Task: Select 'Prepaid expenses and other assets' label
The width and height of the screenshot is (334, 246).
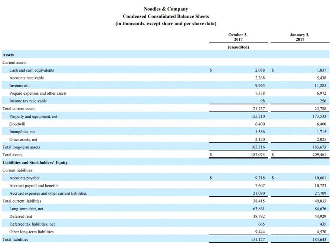Action: [38, 93]
